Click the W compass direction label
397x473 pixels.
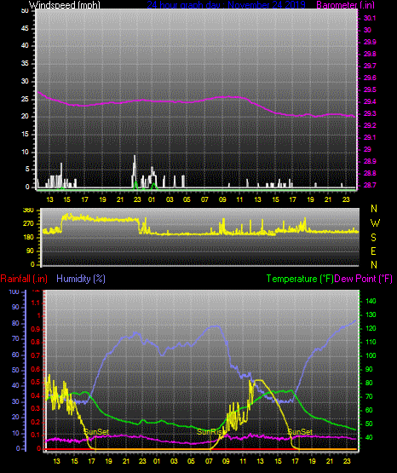(375, 223)
